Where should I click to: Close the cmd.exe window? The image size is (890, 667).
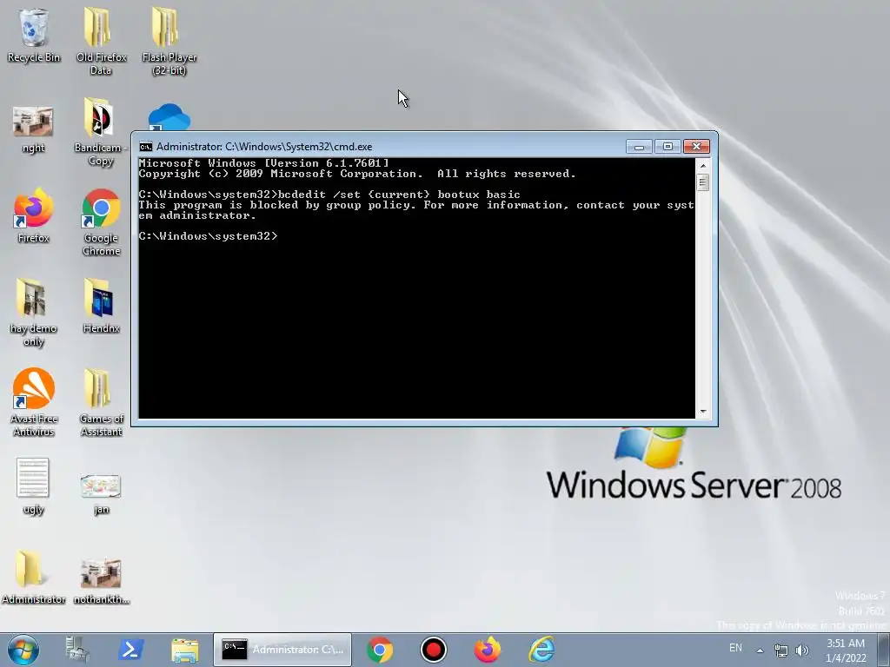click(x=696, y=147)
